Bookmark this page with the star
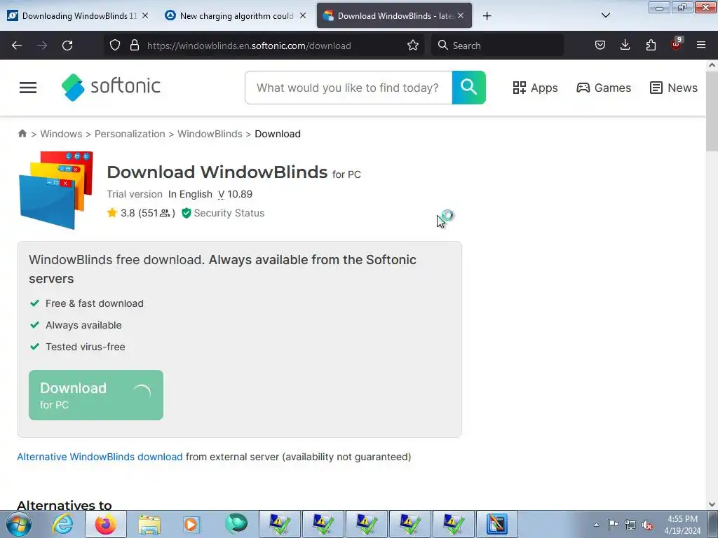The image size is (718, 538). tap(412, 46)
